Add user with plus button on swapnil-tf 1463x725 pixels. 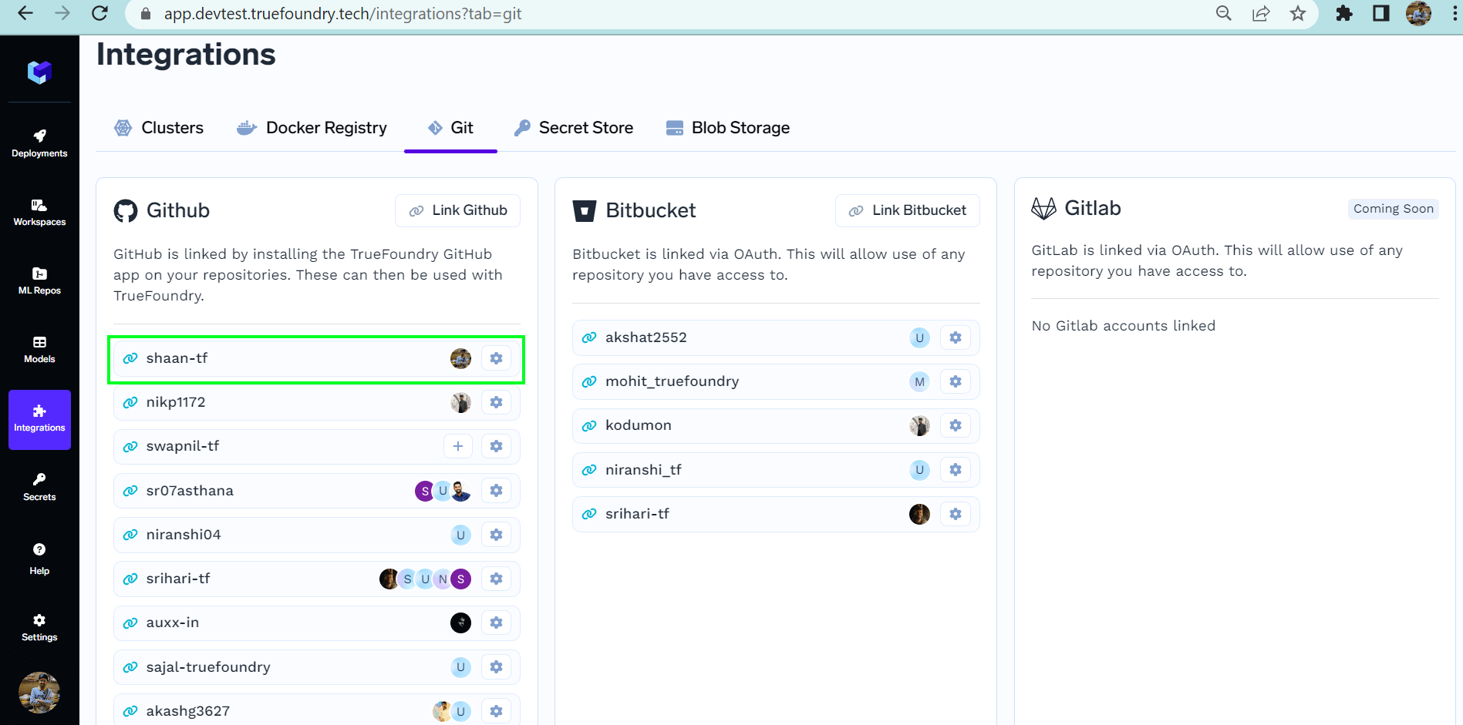pos(458,446)
